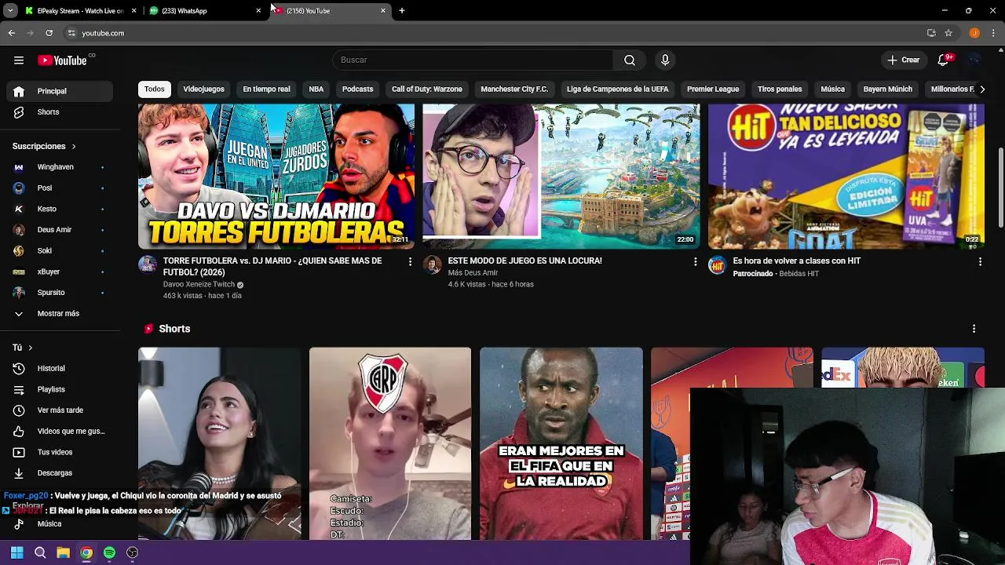Viewport: 1005px width, 565px height.
Task: Open Playlists in the sidebar
Action: pos(60,389)
